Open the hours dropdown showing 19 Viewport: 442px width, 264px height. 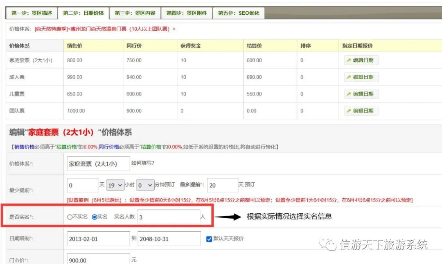(115, 185)
